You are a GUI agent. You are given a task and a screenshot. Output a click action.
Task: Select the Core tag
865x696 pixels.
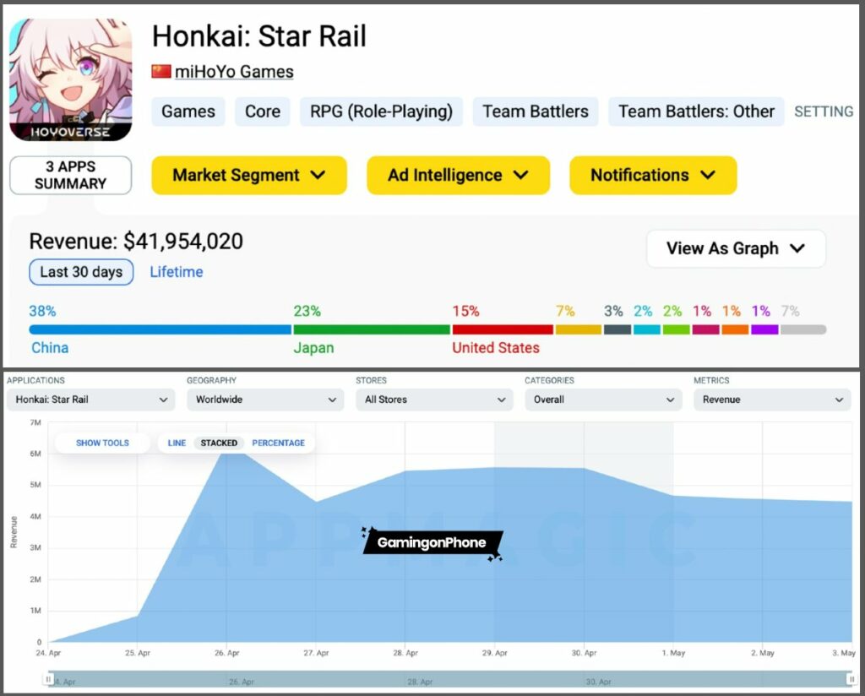tap(263, 111)
